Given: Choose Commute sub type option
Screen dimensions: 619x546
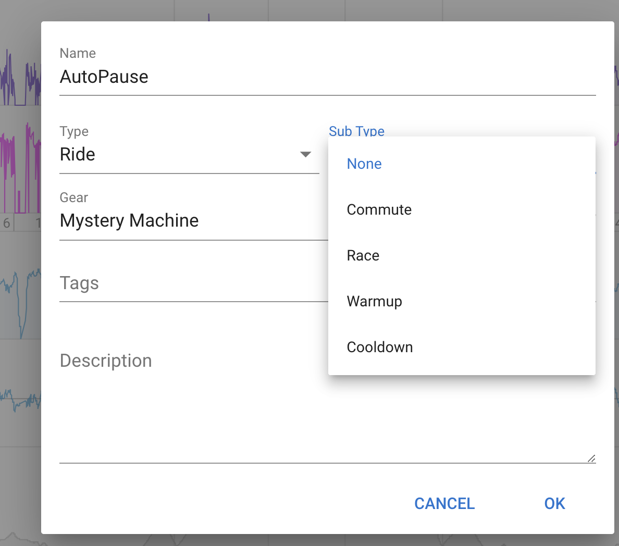Looking at the screenshot, I should tap(462, 209).
